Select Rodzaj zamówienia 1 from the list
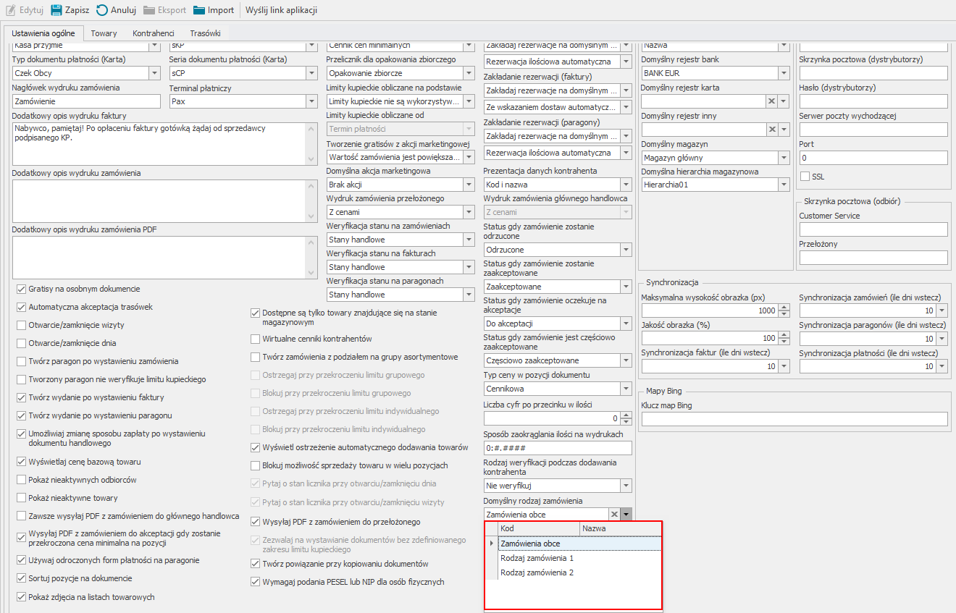 tap(537, 558)
